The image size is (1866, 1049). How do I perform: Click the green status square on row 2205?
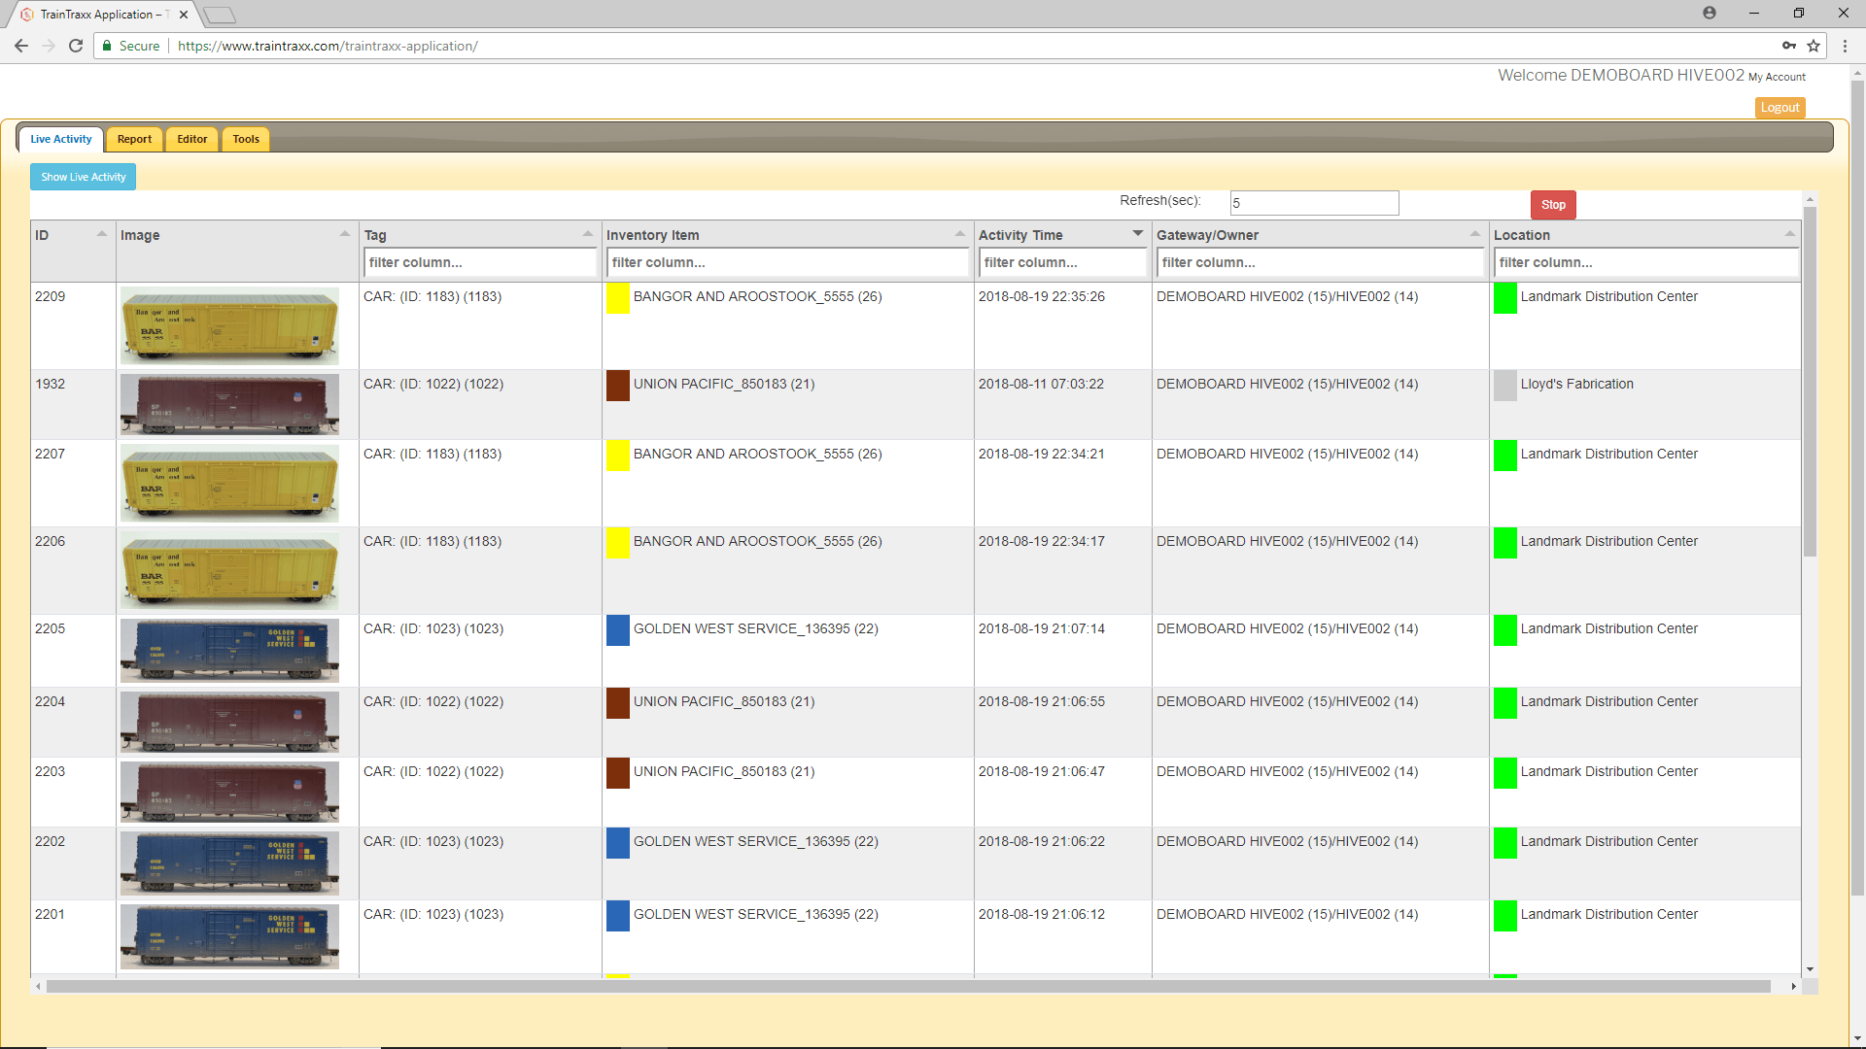point(1505,629)
